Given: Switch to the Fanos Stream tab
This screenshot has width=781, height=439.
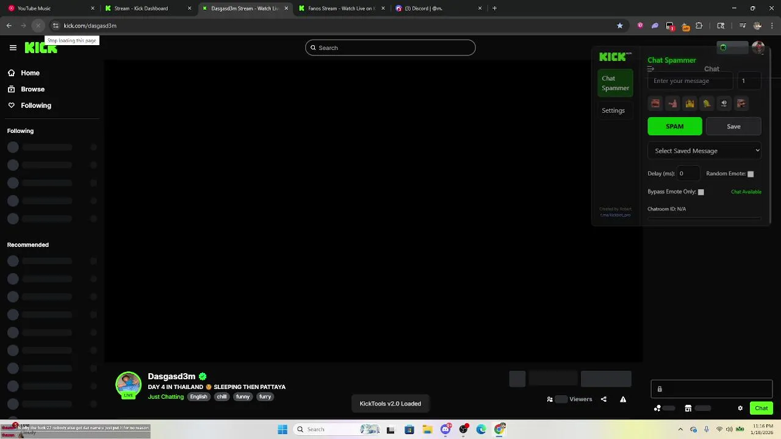Looking at the screenshot, I should (342, 9).
